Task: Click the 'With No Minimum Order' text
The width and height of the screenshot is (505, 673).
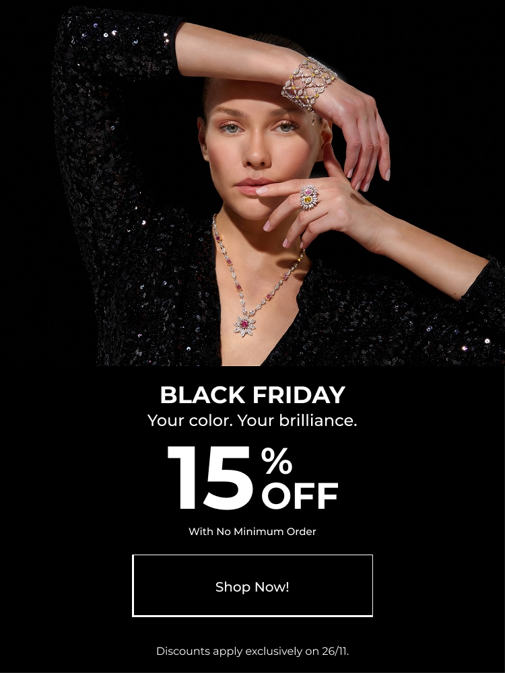Action: 252,532
